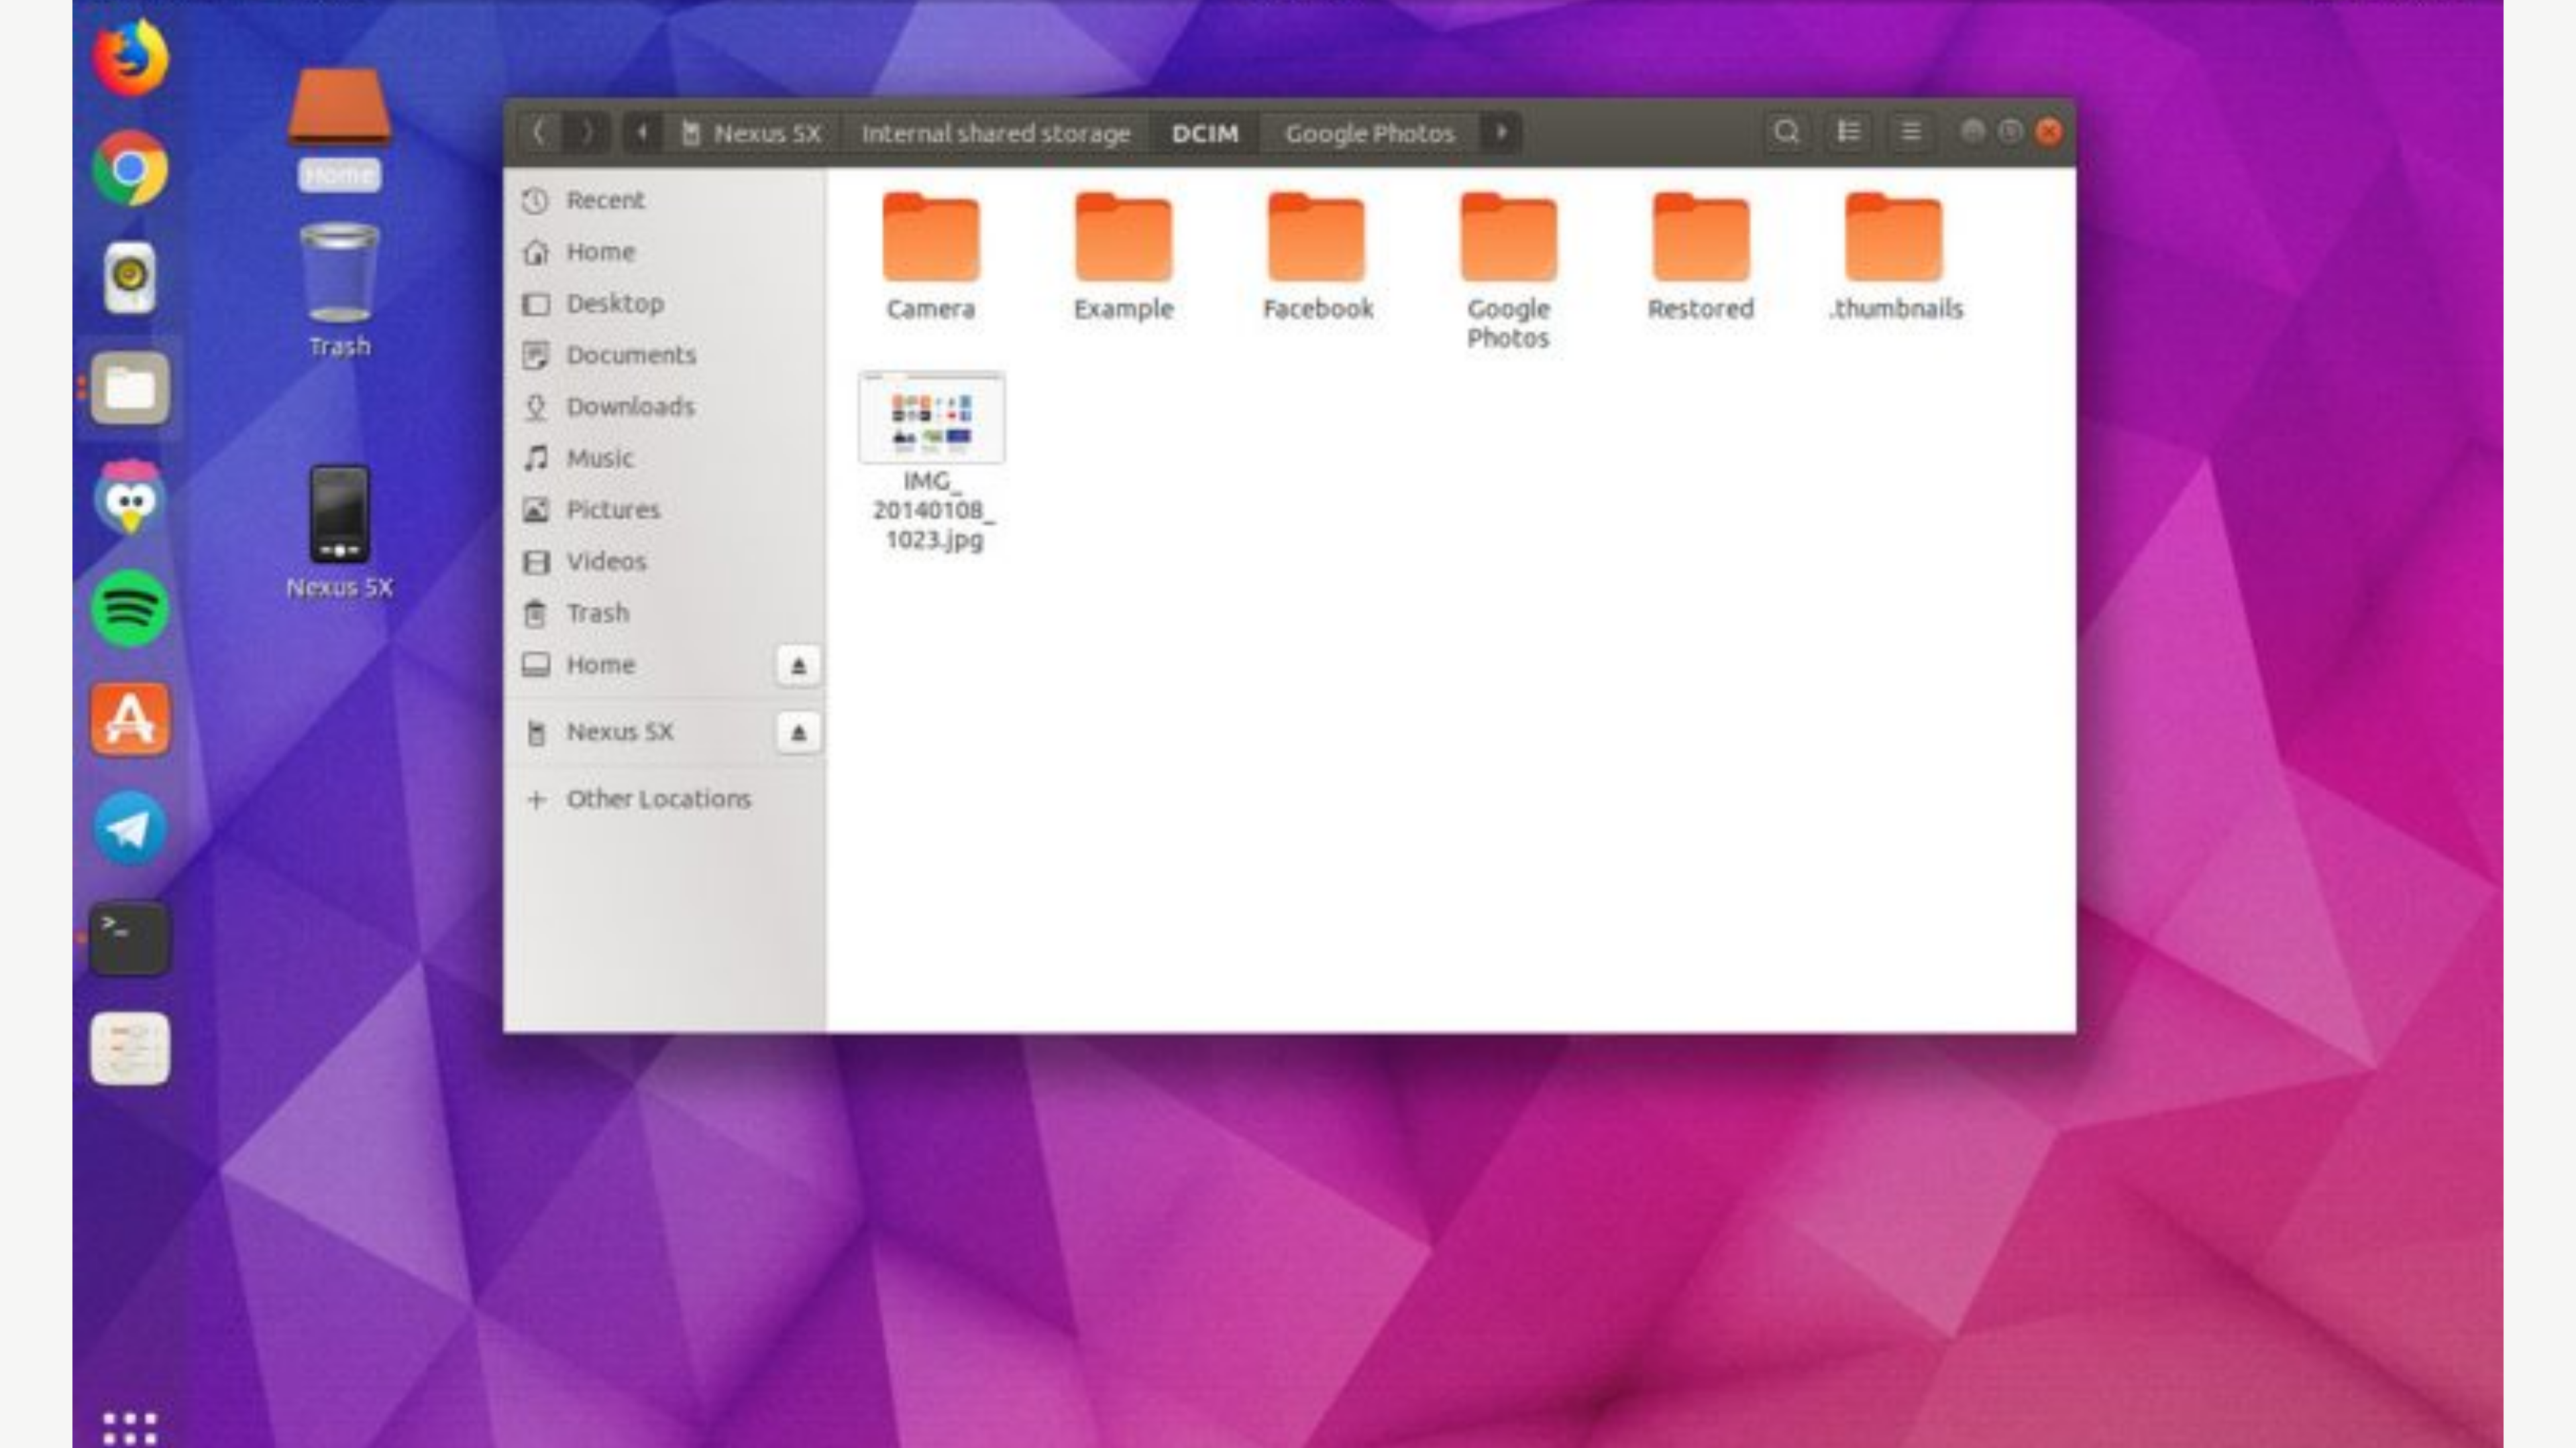Eject the Home volume in sidebar
This screenshot has height=1448, width=2576.
tap(798, 666)
